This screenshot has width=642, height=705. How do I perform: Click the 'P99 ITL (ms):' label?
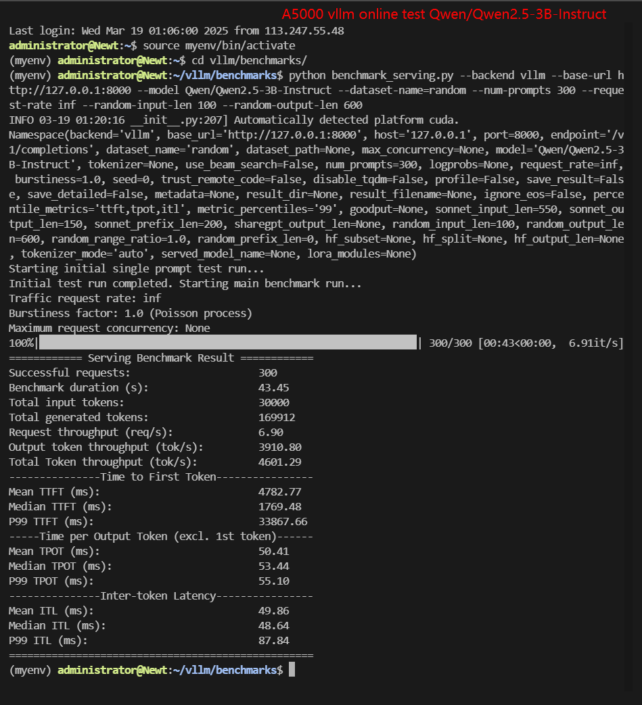click(48, 640)
